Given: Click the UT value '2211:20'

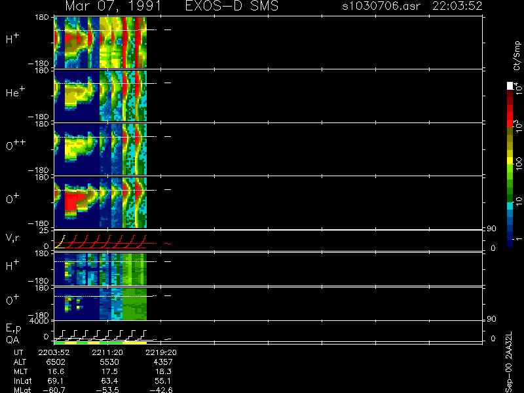Looking at the screenshot, I should pyautogui.click(x=107, y=352).
